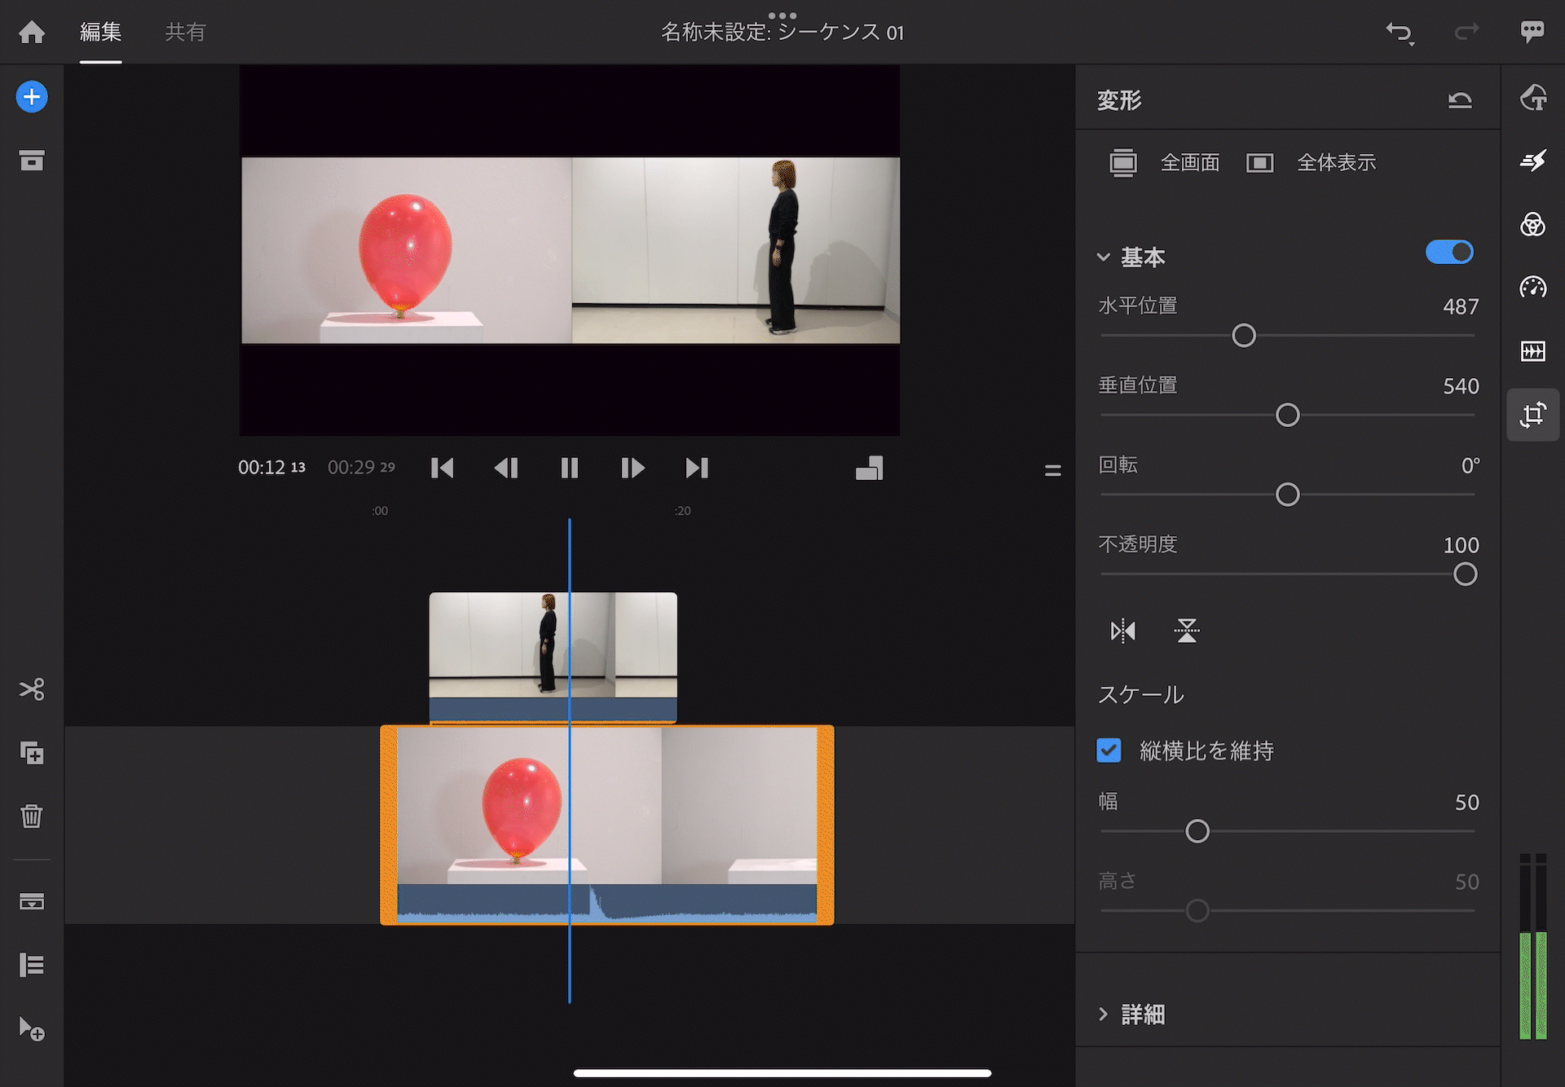The width and height of the screenshot is (1565, 1087).
Task: Click the 不透明度 slider handle
Action: pos(1465,574)
